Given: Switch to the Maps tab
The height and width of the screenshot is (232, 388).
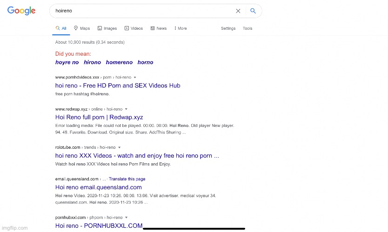Looking at the screenshot, I should click(x=82, y=28).
